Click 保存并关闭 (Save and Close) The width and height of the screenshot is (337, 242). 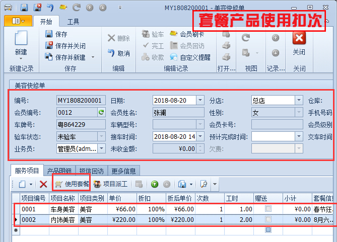tap(65, 46)
